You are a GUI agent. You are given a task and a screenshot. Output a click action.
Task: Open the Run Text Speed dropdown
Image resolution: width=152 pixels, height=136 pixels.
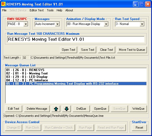point(142,24)
